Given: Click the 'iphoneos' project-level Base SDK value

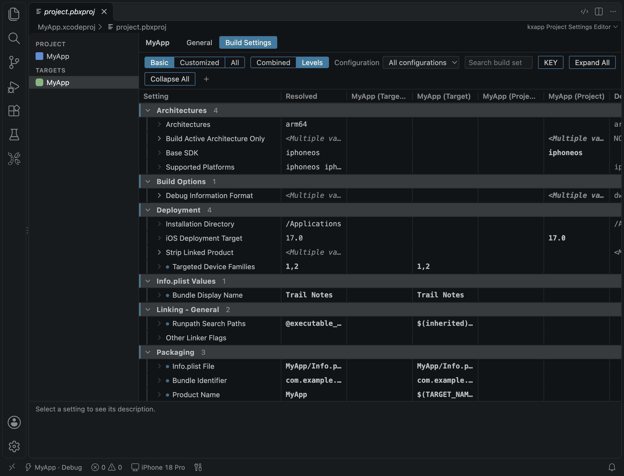Looking at the screenshot, I should 565,153.
